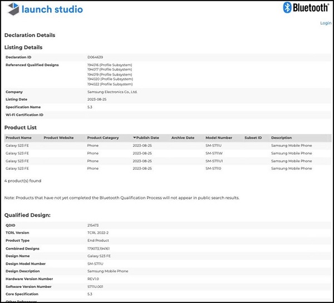Sort by Product Website column header
Screen dimensions: 334x303
point(58,138)
